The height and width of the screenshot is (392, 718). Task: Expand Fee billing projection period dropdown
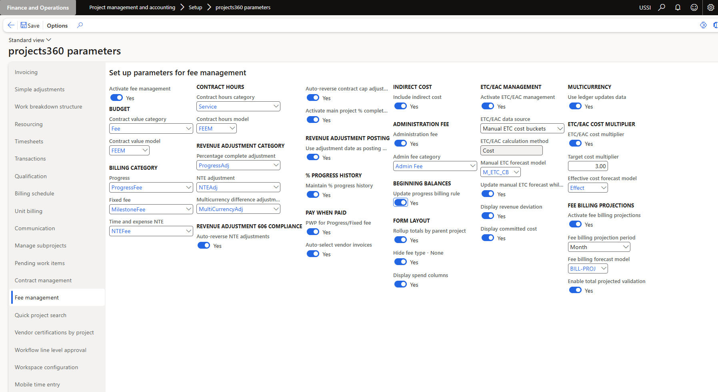tap(626, 247)
